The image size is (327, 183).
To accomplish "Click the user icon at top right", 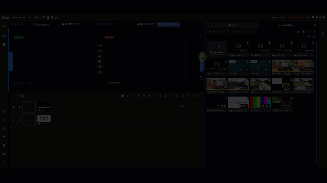I will (317, 17).
